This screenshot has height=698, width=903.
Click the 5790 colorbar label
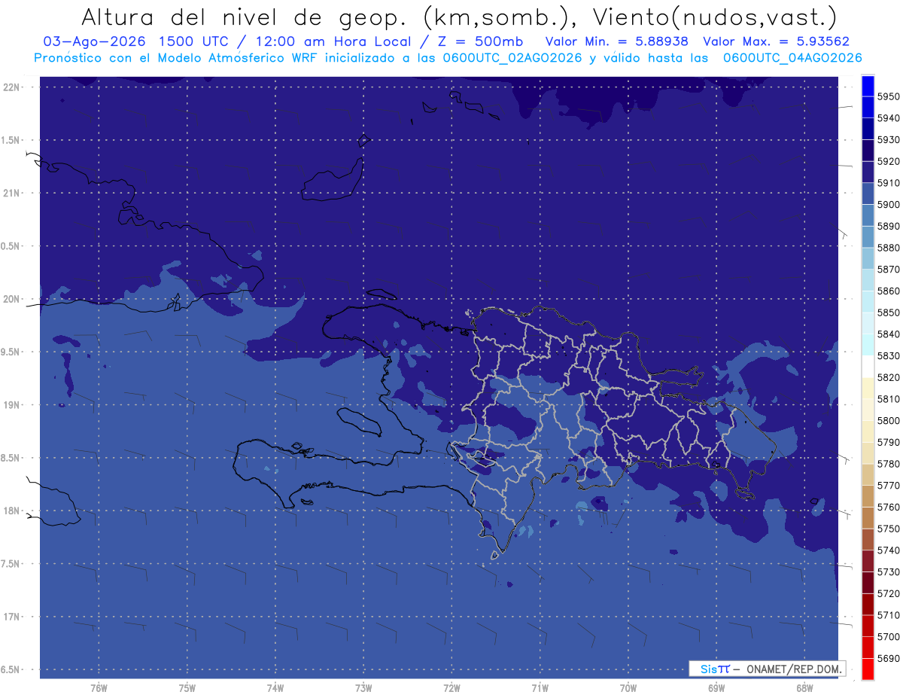click(x=889, y=442)
